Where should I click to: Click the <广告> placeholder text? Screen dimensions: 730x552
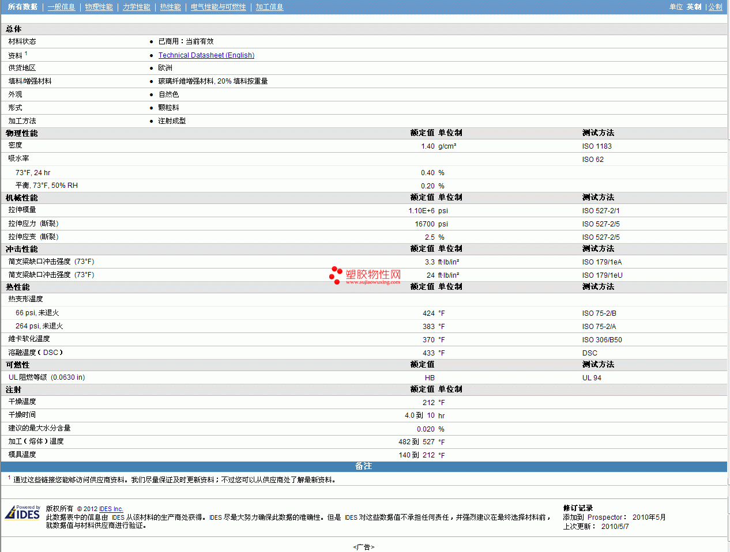364,547
